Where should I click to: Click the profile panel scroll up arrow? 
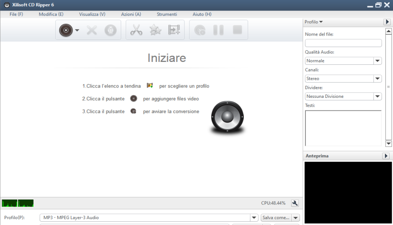point(388,31)
